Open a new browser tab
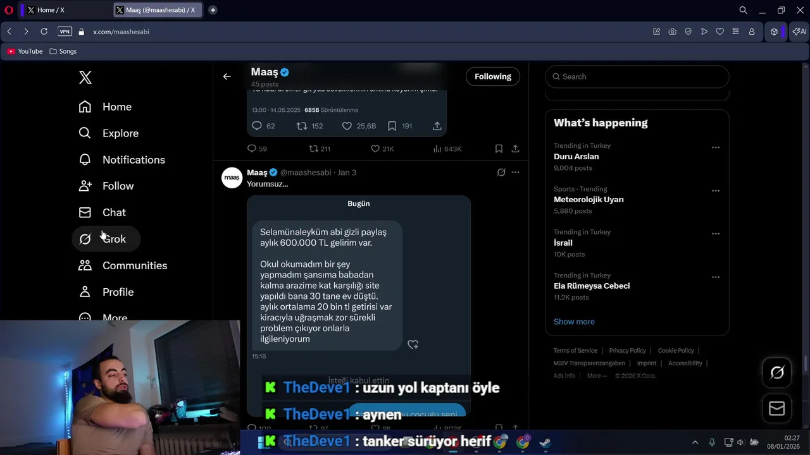The height and width of the screenshot is (455, 810). 213,10
